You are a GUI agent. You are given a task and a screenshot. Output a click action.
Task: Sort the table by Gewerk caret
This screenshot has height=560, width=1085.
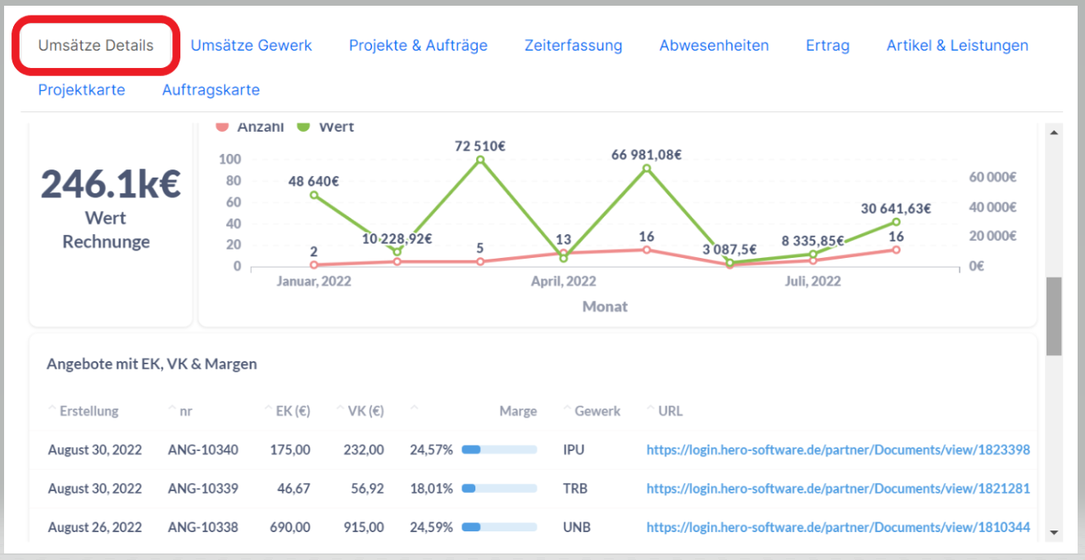point(567,409)
